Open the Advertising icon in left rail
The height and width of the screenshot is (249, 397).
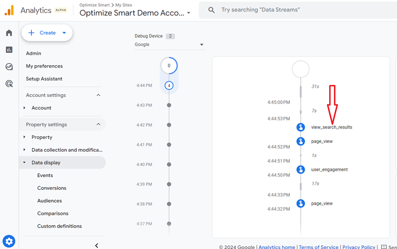point(9,84)
